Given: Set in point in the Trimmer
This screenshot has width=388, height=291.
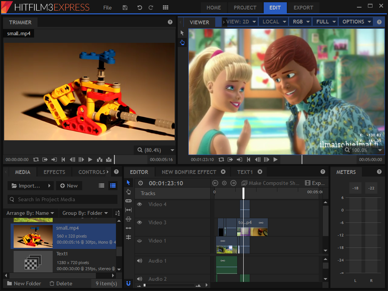Looking at the screenshot, I should pyautogui.click(x=45, y=160).
